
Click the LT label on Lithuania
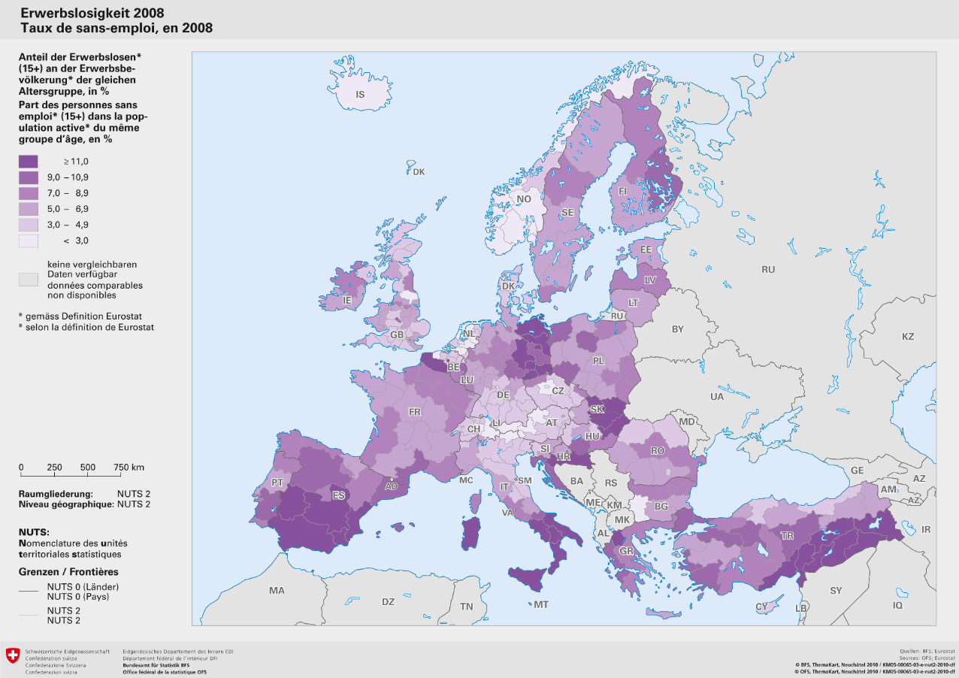634,303
